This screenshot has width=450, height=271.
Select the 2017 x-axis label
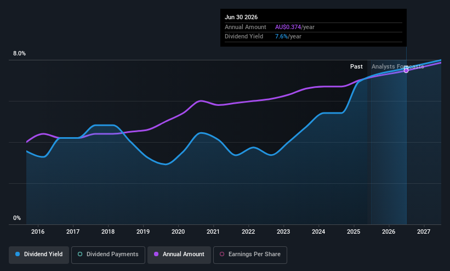pyautogui.click(x=73, y=232)
